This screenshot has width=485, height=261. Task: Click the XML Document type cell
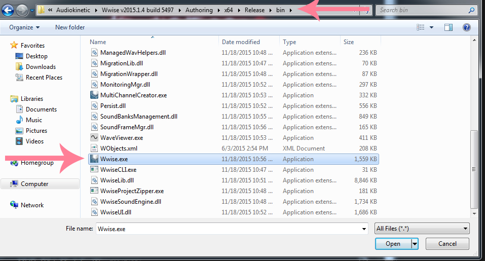[304, 148]
